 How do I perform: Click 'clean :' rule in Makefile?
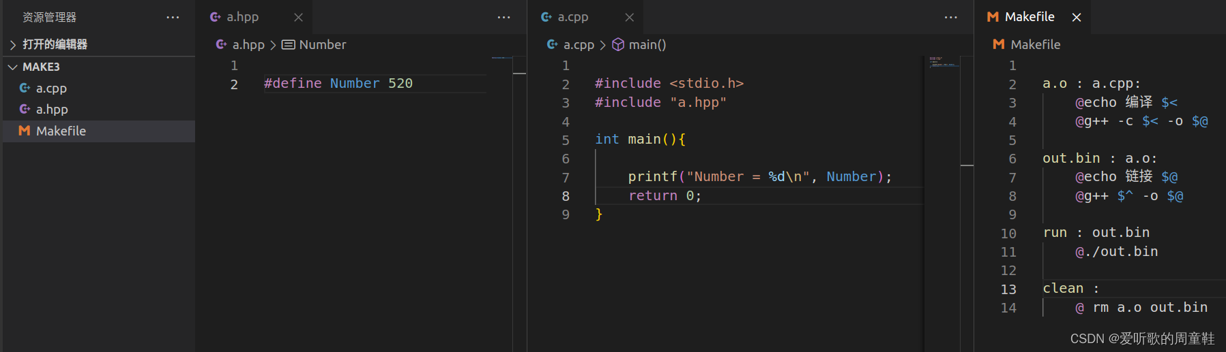(x=1071, y=289)
